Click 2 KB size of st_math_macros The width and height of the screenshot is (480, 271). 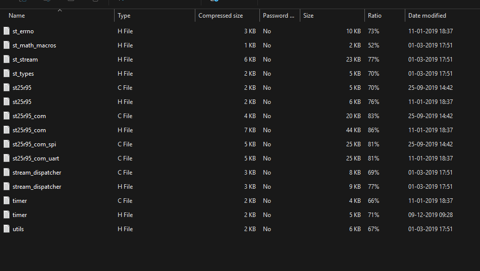[355, 45]
